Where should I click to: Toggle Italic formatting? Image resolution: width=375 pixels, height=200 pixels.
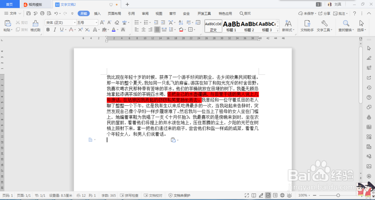click(x=55, y=30)
